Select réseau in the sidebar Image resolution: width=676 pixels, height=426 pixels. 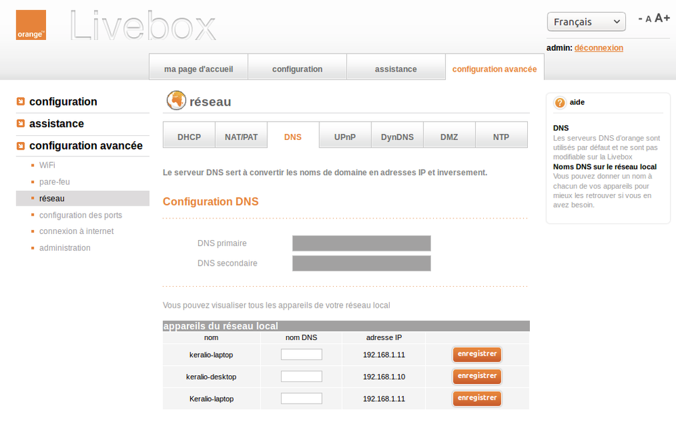83,199
